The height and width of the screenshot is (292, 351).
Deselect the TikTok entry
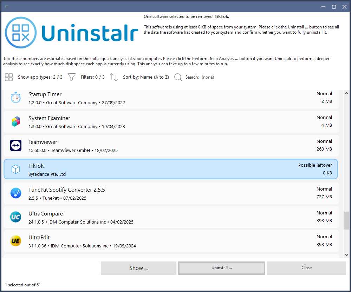tap(170, 169)
